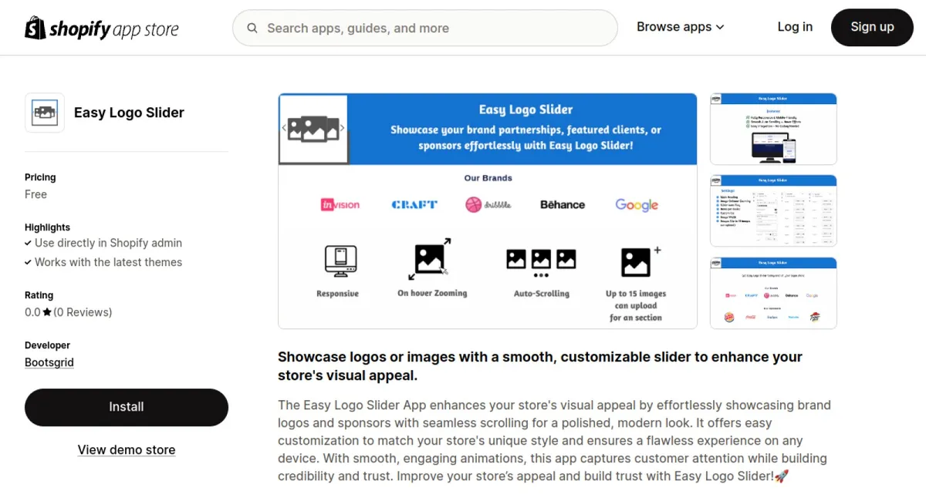
Task: Open the Log in page
Action: click(795, 27)
